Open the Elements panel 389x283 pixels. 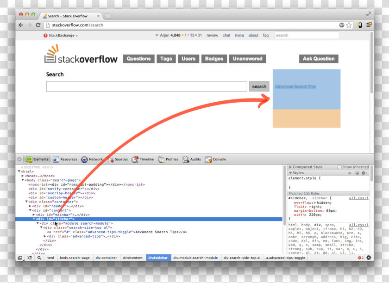tap(37, 160)
